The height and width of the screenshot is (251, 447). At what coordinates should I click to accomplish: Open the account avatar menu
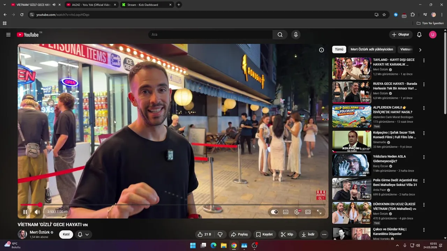(x=433, y=35)
